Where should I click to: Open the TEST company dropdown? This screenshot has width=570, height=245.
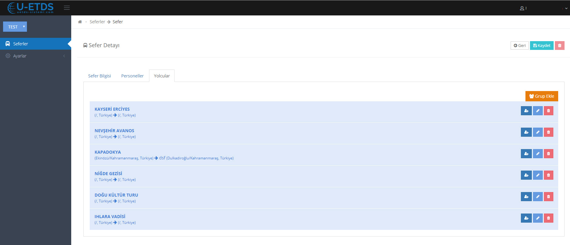[x=15, y=27]
